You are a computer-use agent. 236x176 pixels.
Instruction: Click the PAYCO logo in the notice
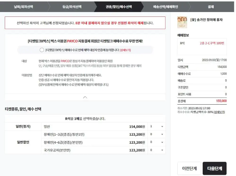[x=73, y=40]
